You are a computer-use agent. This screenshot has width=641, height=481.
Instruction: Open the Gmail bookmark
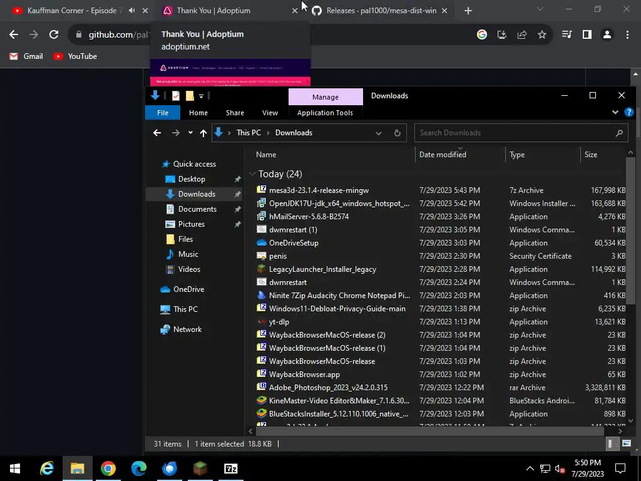pyautogui.click(x=26, y=56)
